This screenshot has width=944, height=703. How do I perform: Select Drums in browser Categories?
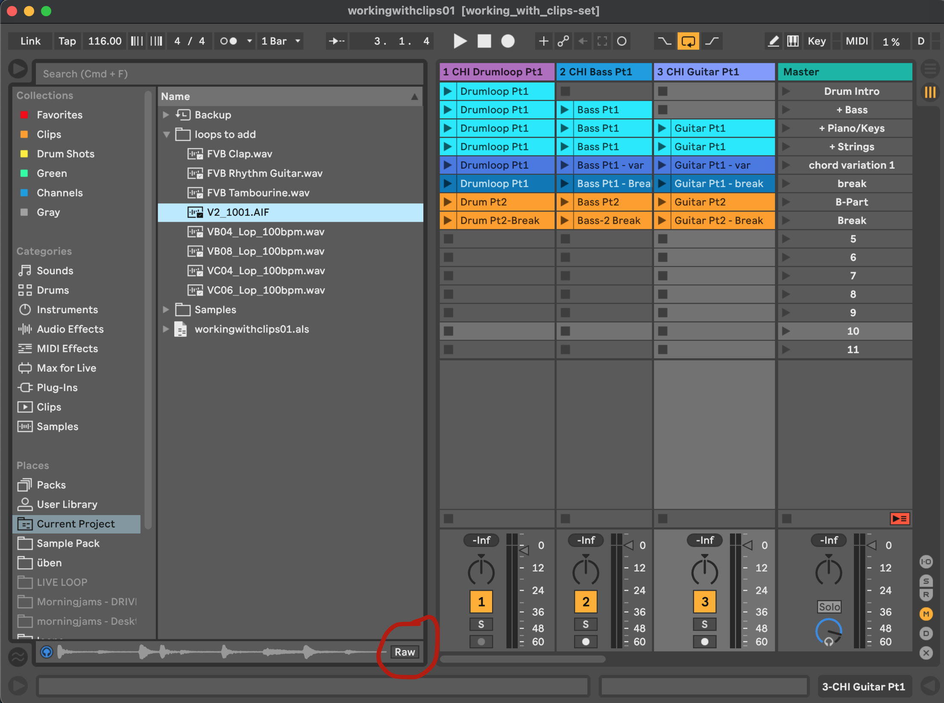point(53,290)
